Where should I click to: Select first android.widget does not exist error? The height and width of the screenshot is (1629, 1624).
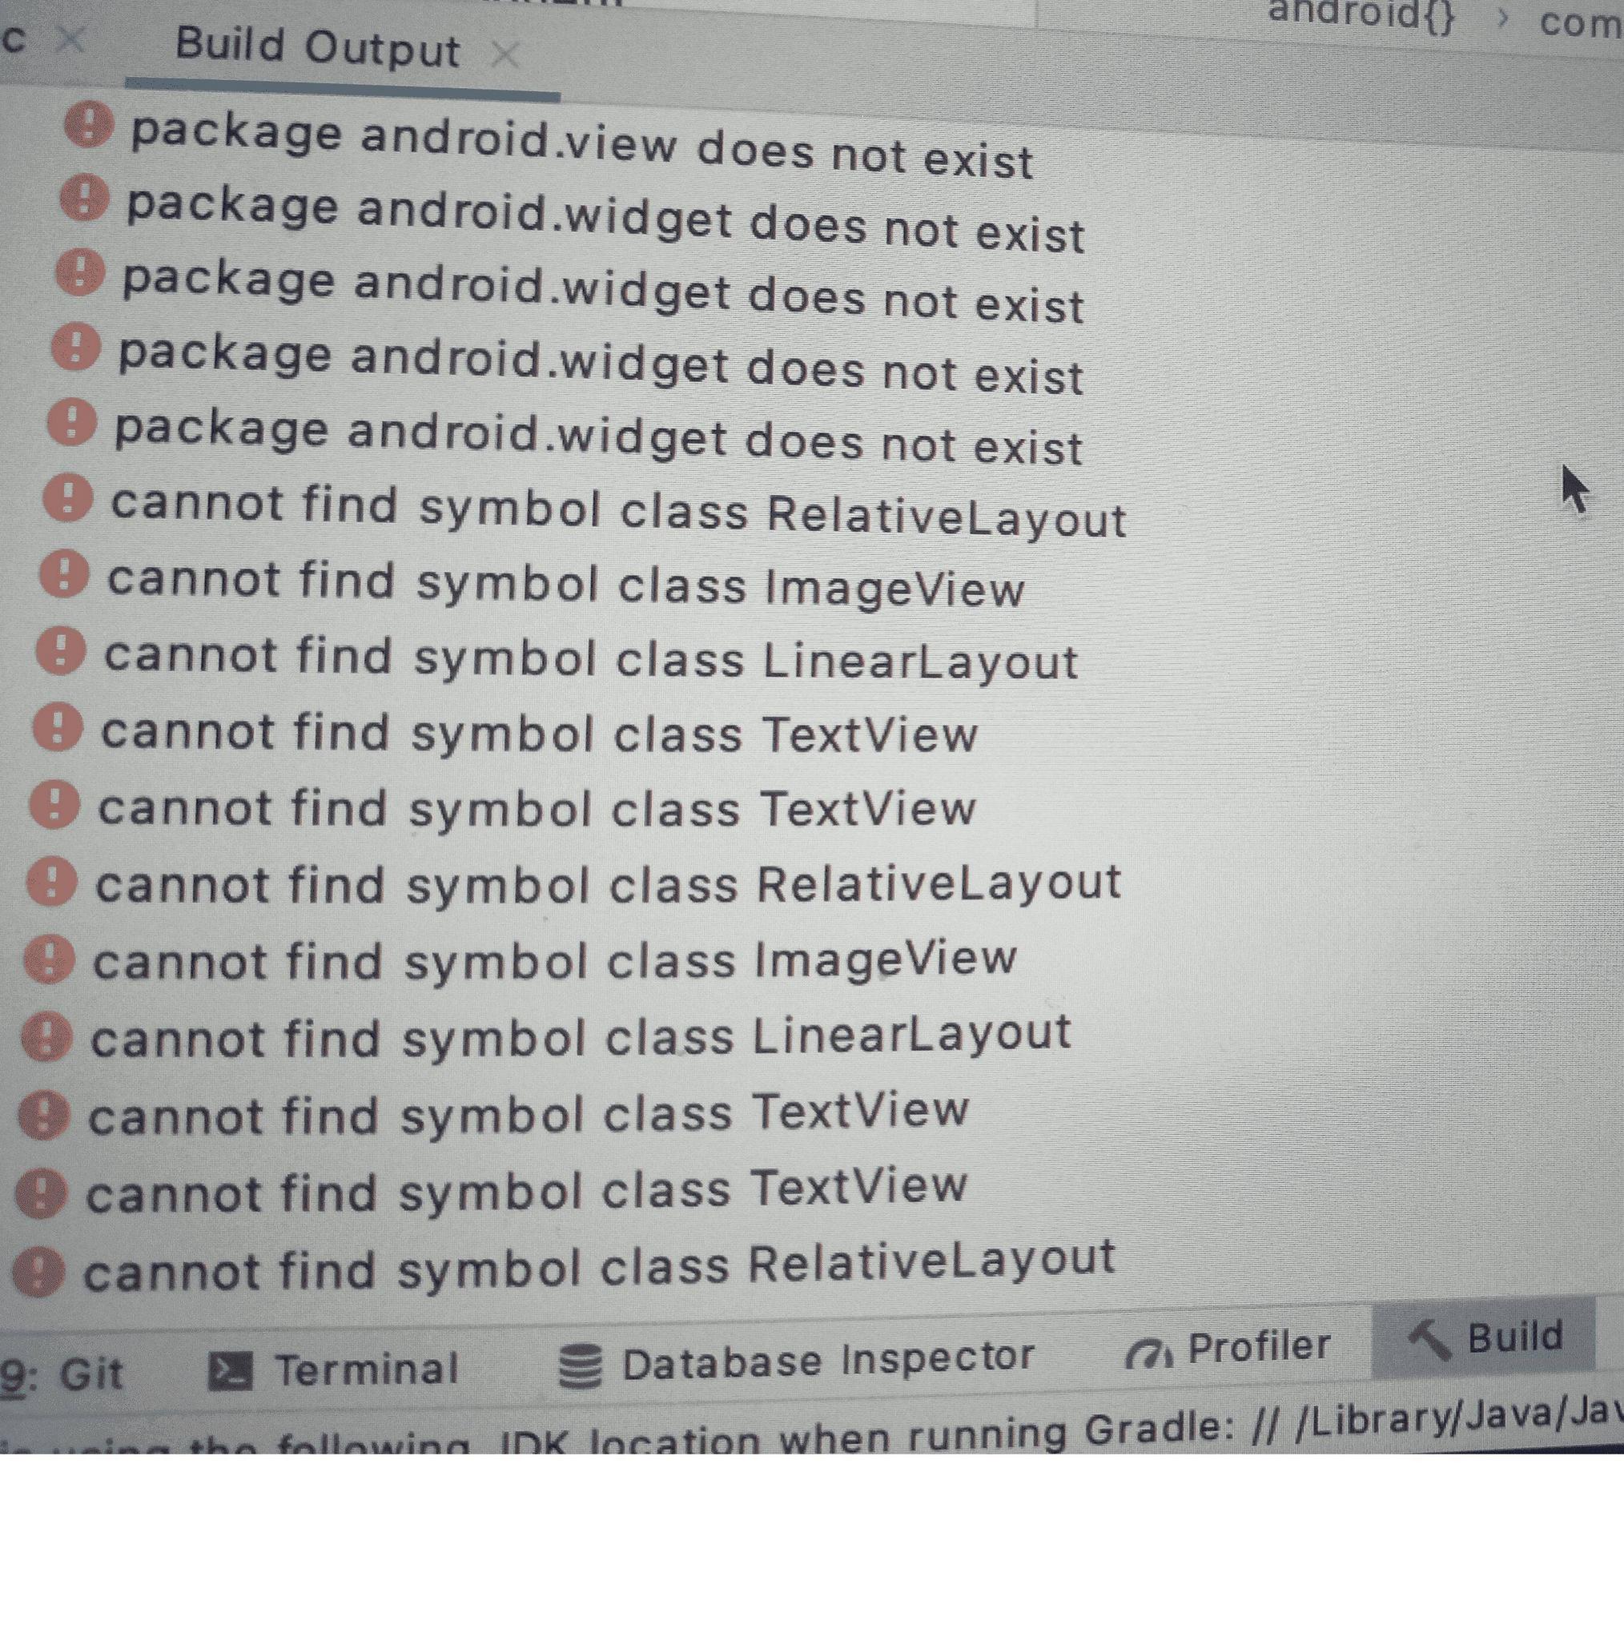pyautogui.click(x=605, y=219)
